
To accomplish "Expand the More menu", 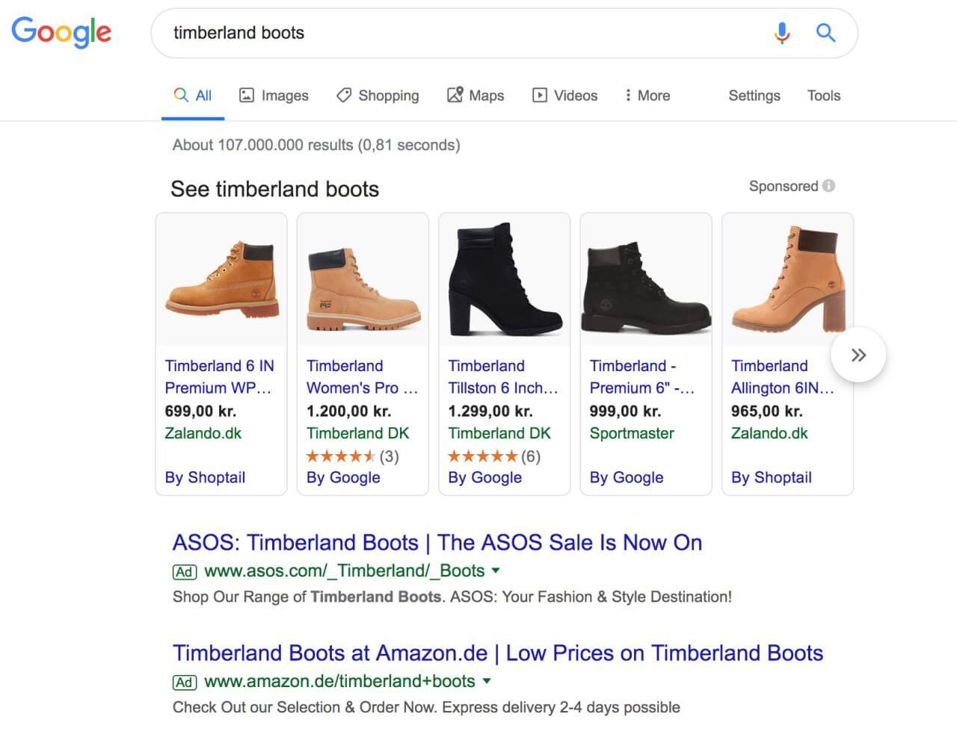I will coord(647,96).
